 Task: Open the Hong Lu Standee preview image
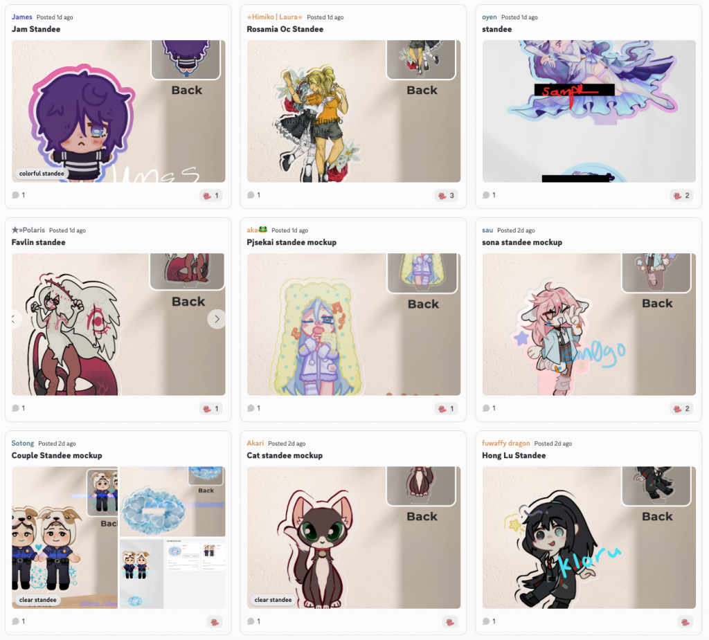pyautogui.click(x=589, y=538)
